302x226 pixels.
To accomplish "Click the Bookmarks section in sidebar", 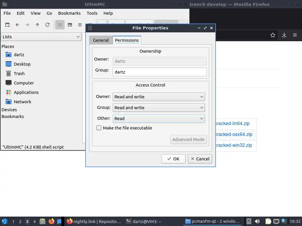I will [x=13, y=117].
